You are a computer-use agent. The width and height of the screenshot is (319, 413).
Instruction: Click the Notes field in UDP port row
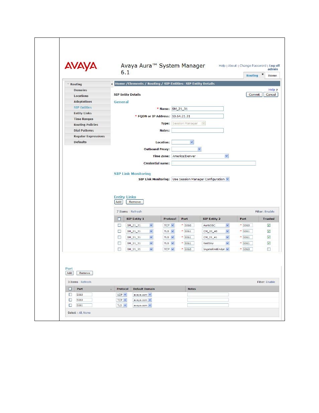click(x=208, y=295)
